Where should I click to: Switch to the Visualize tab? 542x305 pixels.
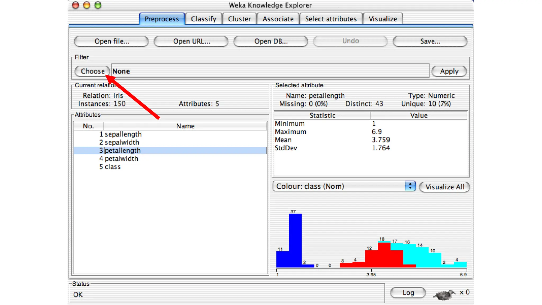click(x=383, y=19)
